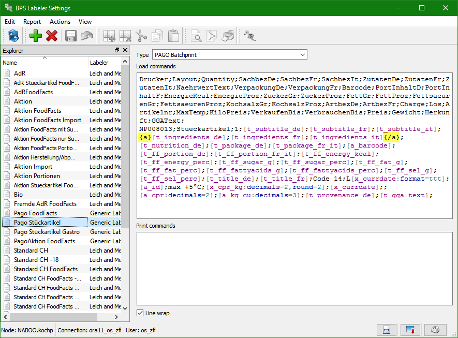Image resolution: width=458 pixels, height=338 pixels.
Task: Click the floppy disk save icon
Action: (71, 36)
